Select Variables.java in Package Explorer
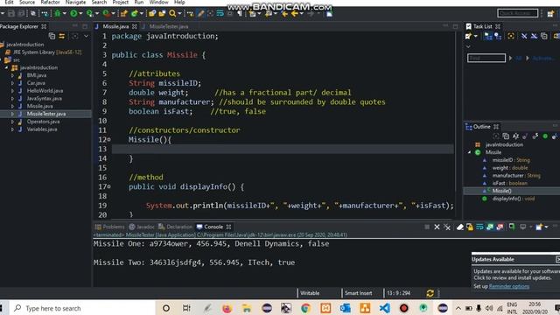Screen dimensions: 560x315 42,129
